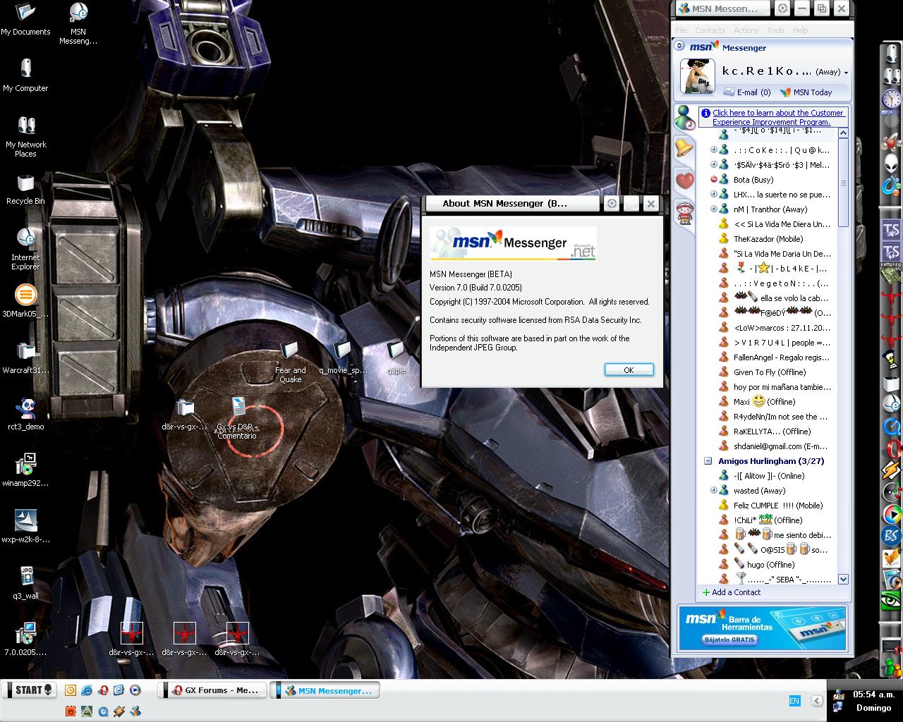Launch the green eye icon in the dock
The width and height of the screenshot is (903, 722).
[x=892, y=601]
